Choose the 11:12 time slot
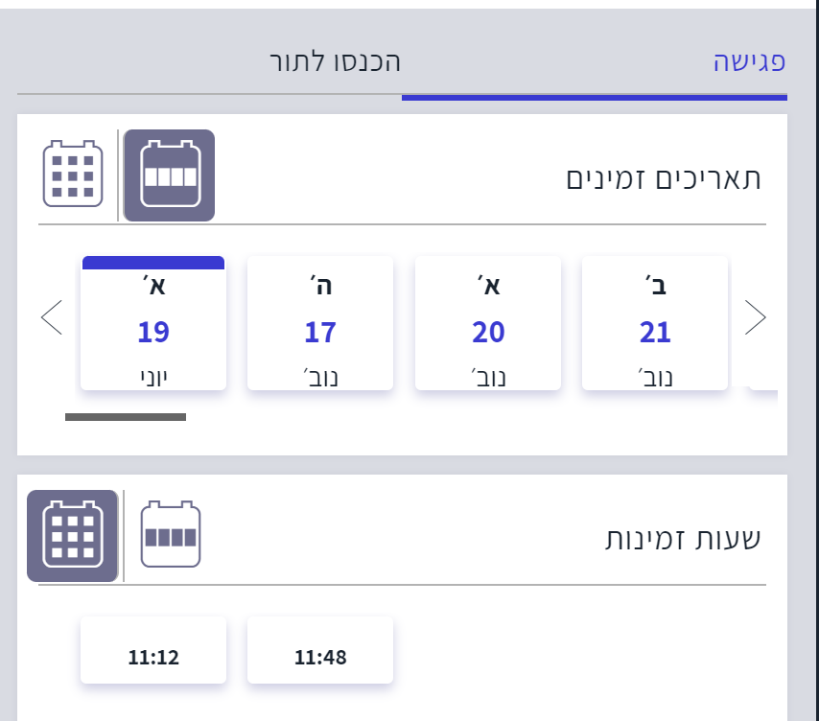Viewport: 819px width, 721px height. 153,651
